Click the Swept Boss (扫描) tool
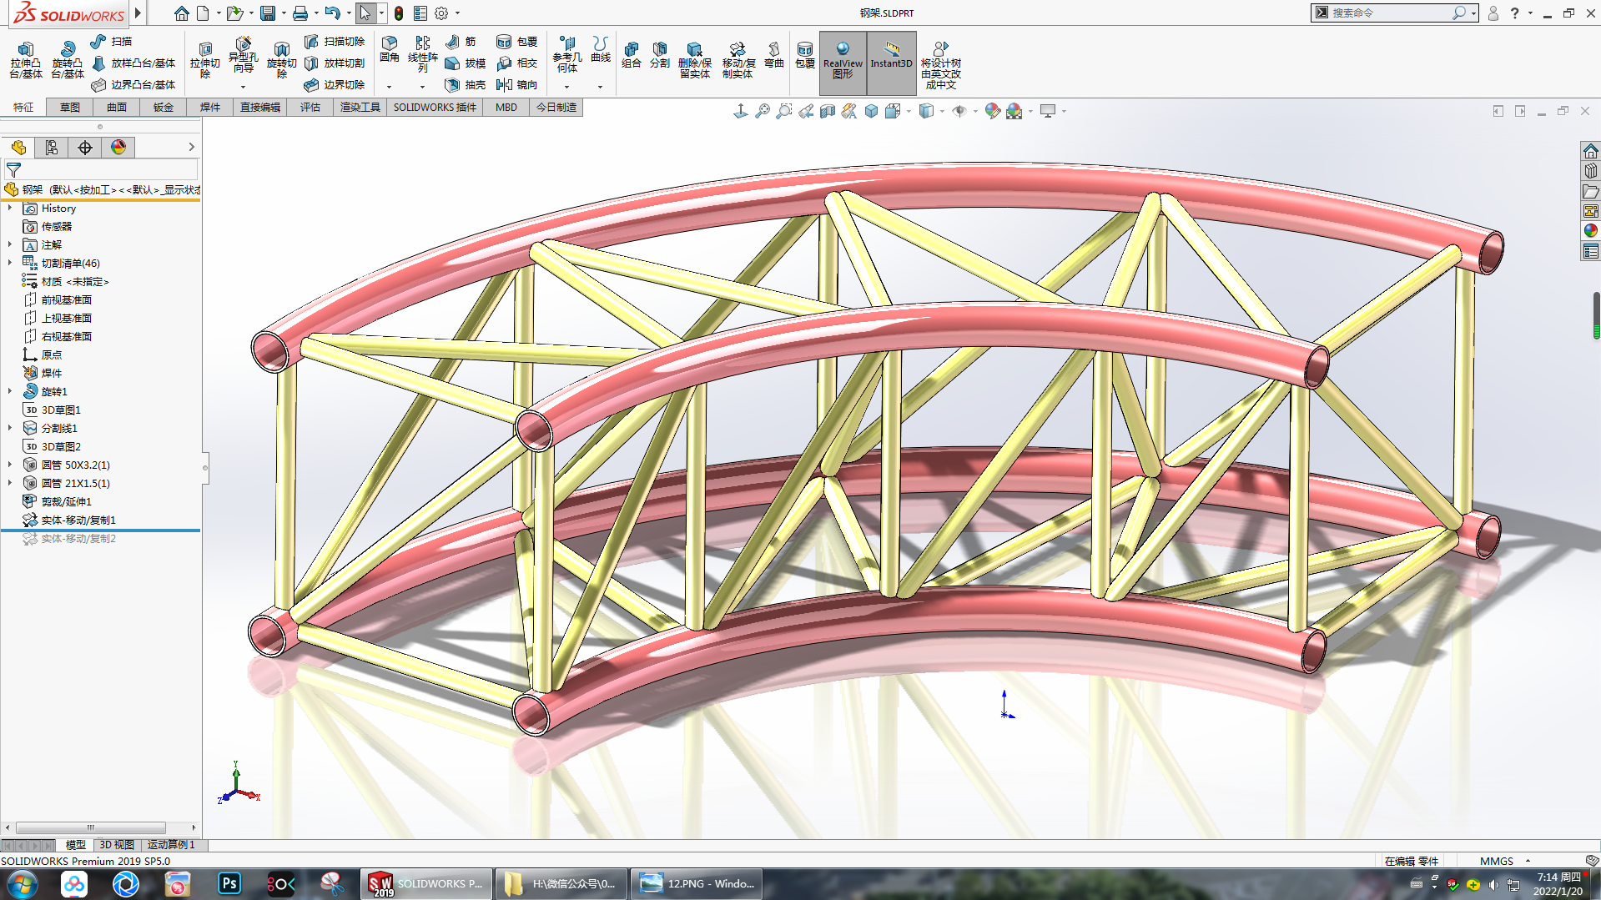 (x=112, y=42)
